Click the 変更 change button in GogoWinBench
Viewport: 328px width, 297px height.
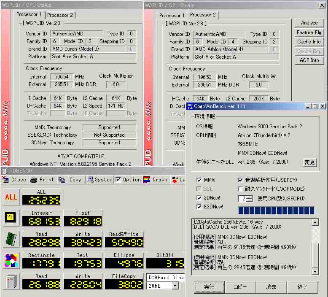pyautogui.click(x=309, y=162)
